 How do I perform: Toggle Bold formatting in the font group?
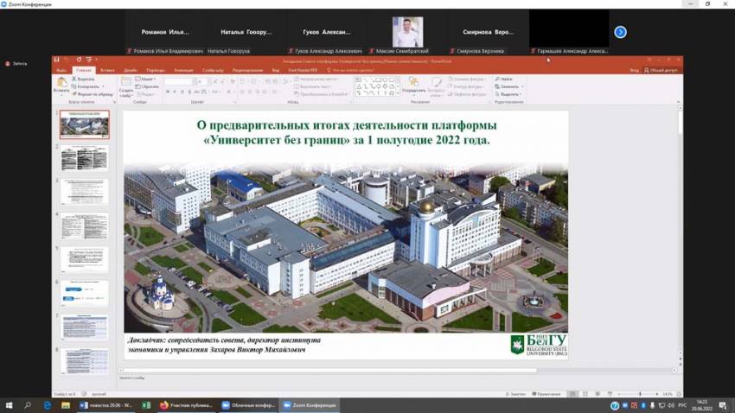pos(168,92)
